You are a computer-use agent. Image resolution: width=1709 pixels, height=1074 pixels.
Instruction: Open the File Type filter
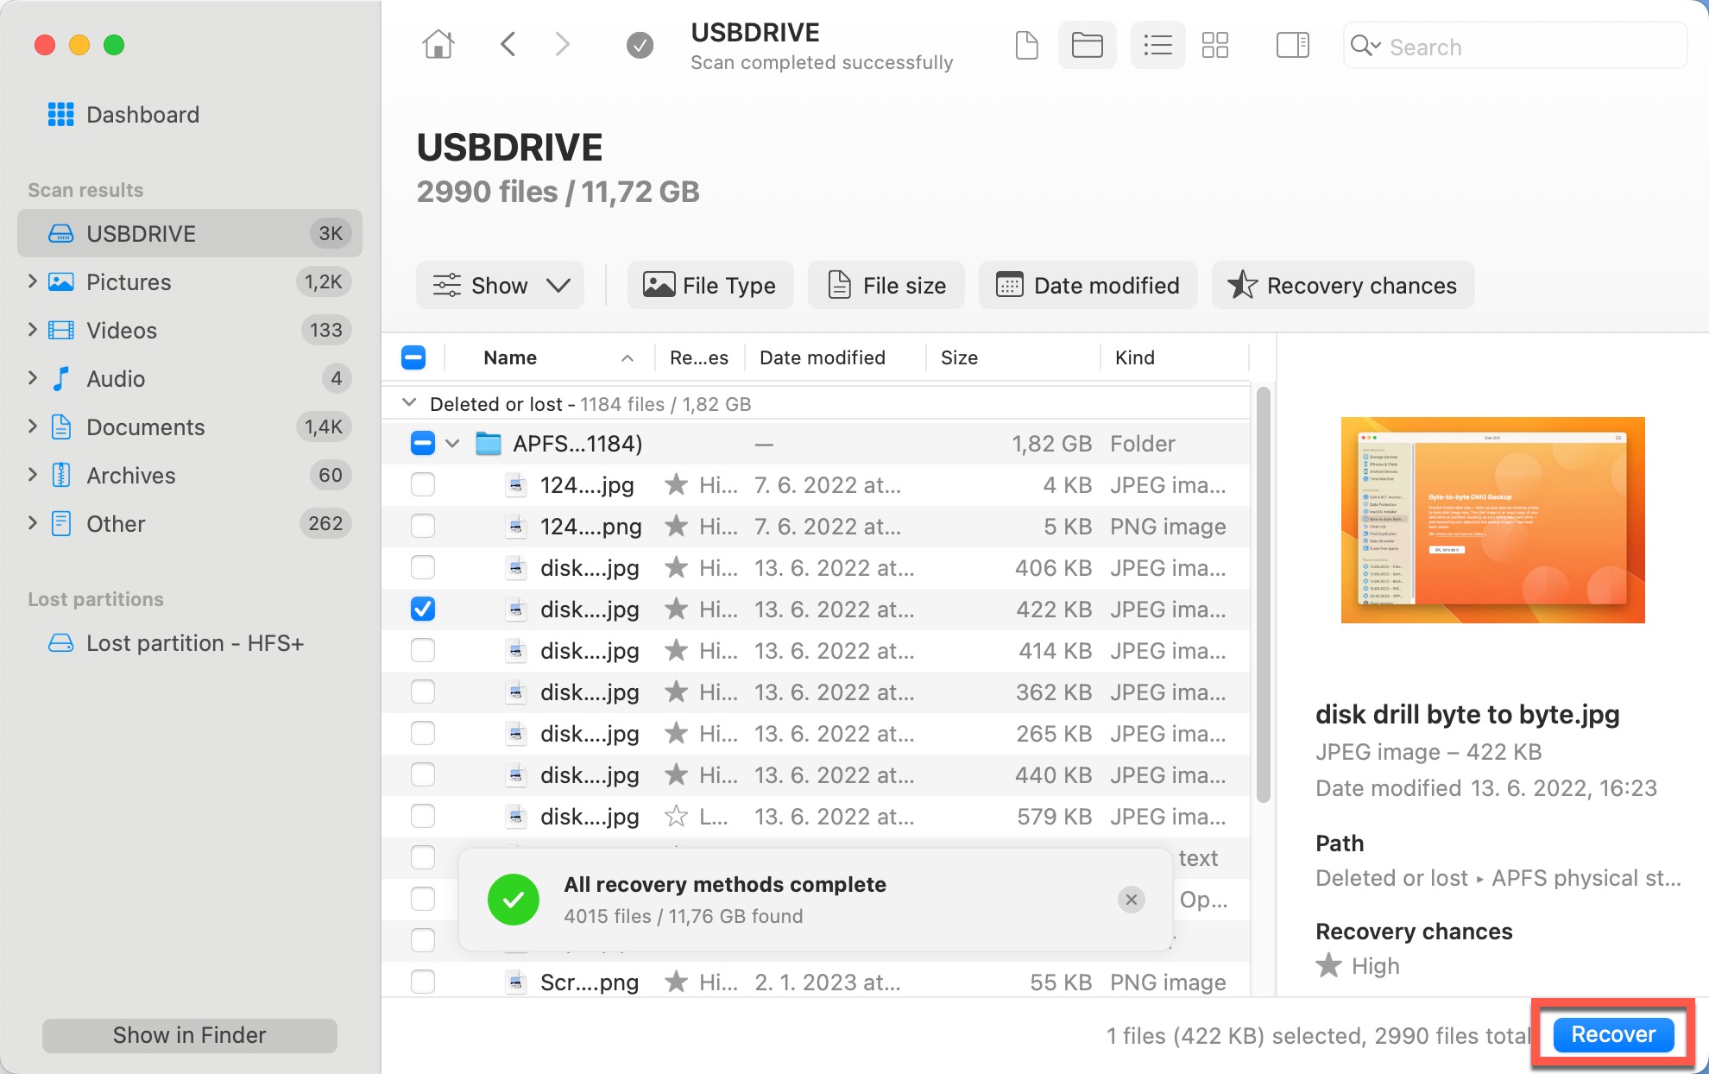(x=709, y=286)
